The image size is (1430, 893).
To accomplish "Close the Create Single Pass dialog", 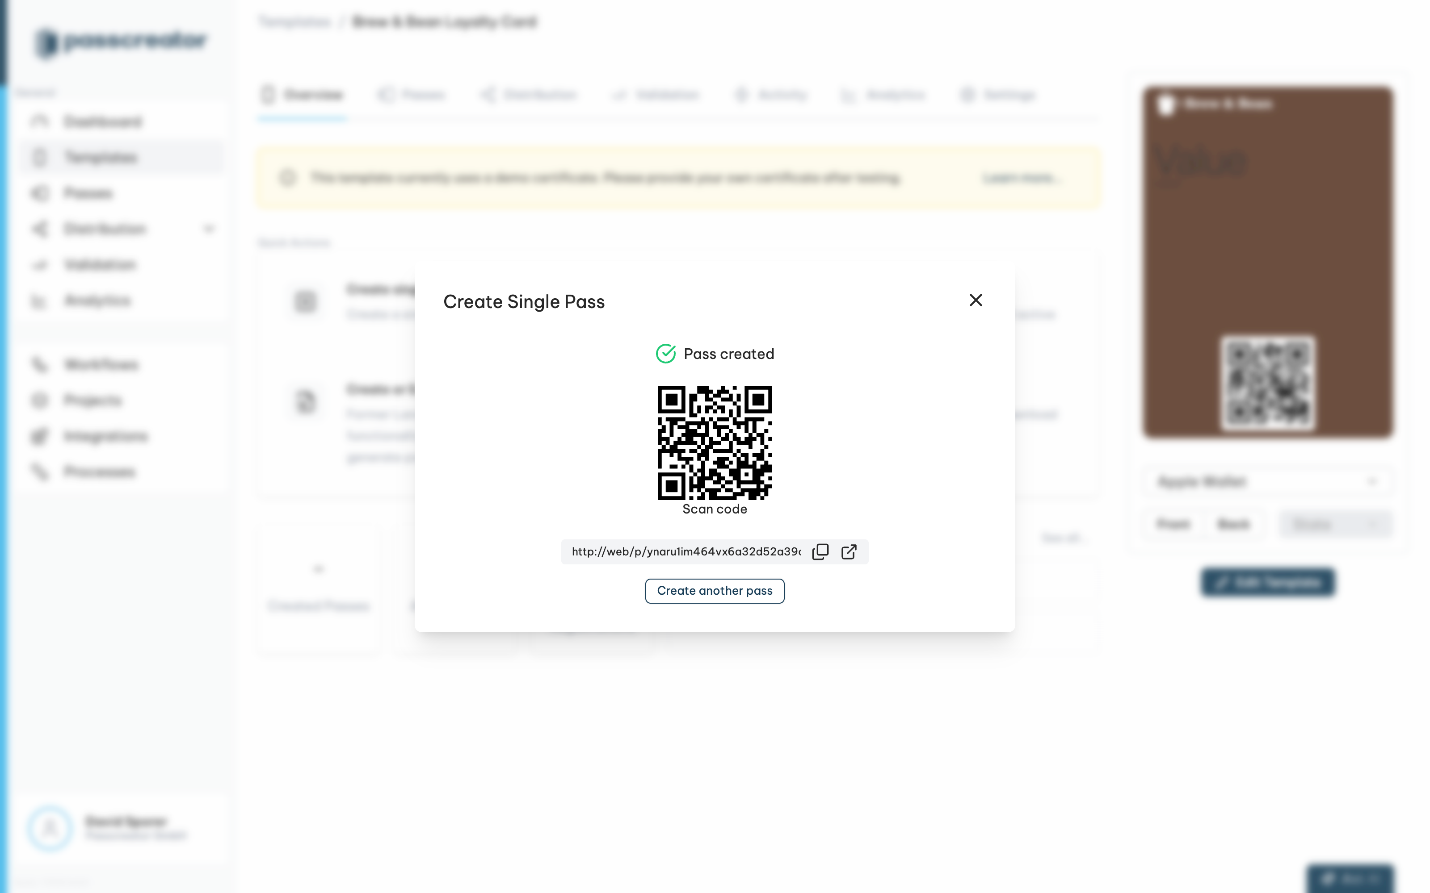I will click(x=976, y=300).
